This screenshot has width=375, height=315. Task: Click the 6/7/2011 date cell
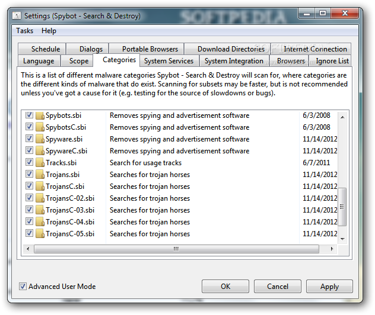316,163
